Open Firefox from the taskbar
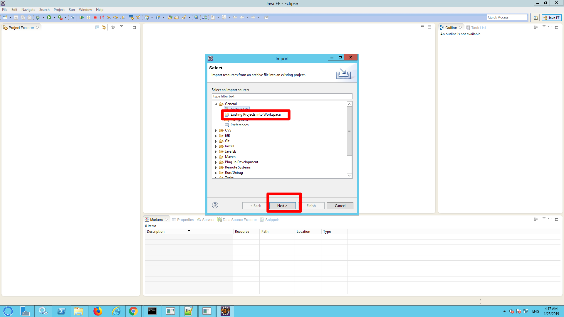564x317 pixels. [x=98, y=311]
